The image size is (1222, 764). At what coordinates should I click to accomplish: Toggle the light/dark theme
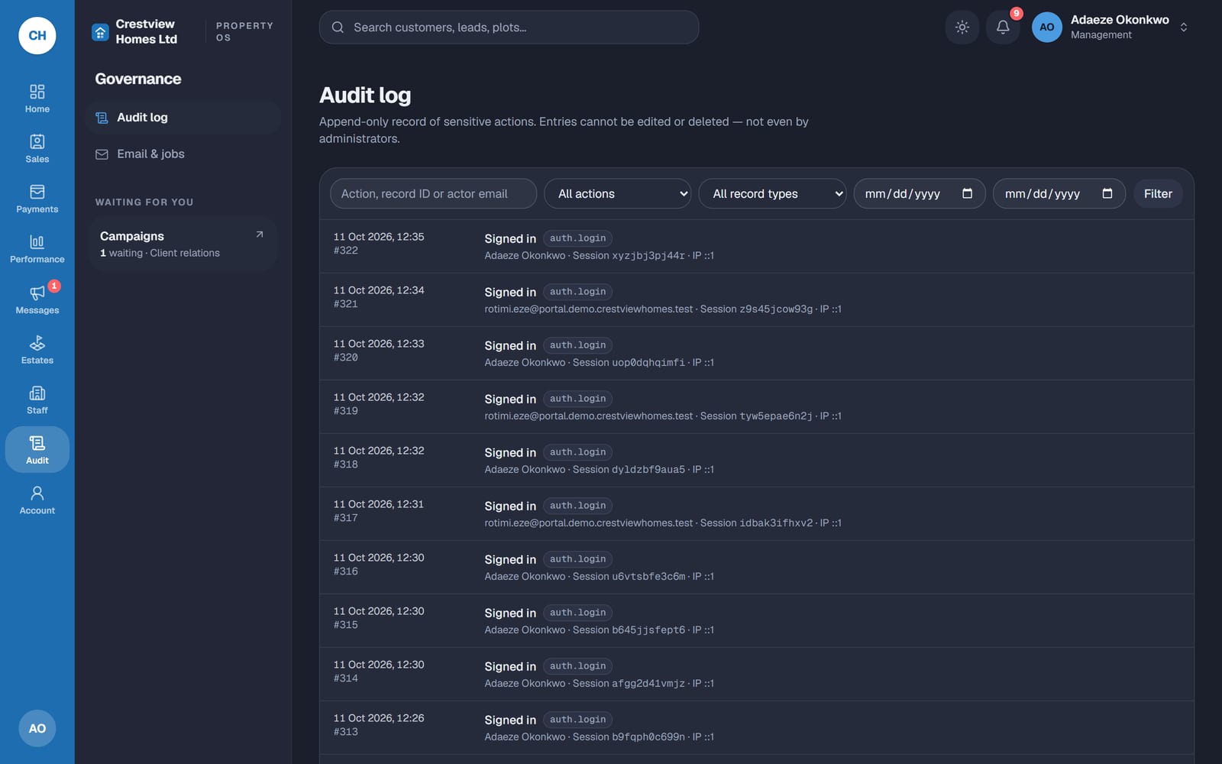[x=962, y=28]
